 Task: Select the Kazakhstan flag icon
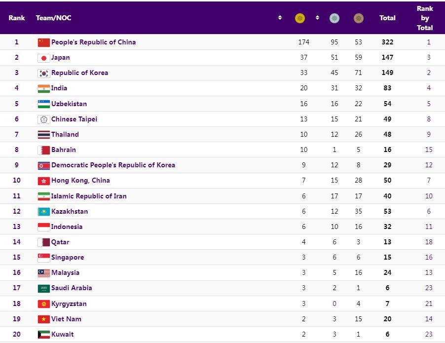(43, 212)
